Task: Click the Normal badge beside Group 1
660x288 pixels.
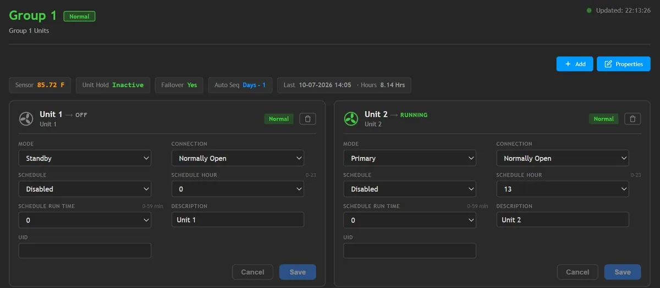Action: [x=79, y=17]
